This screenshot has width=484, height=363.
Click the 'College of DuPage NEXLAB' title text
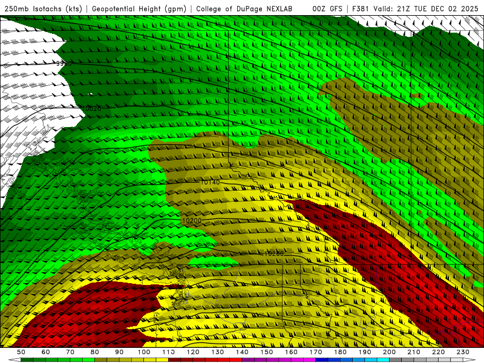tap(244, 8)
